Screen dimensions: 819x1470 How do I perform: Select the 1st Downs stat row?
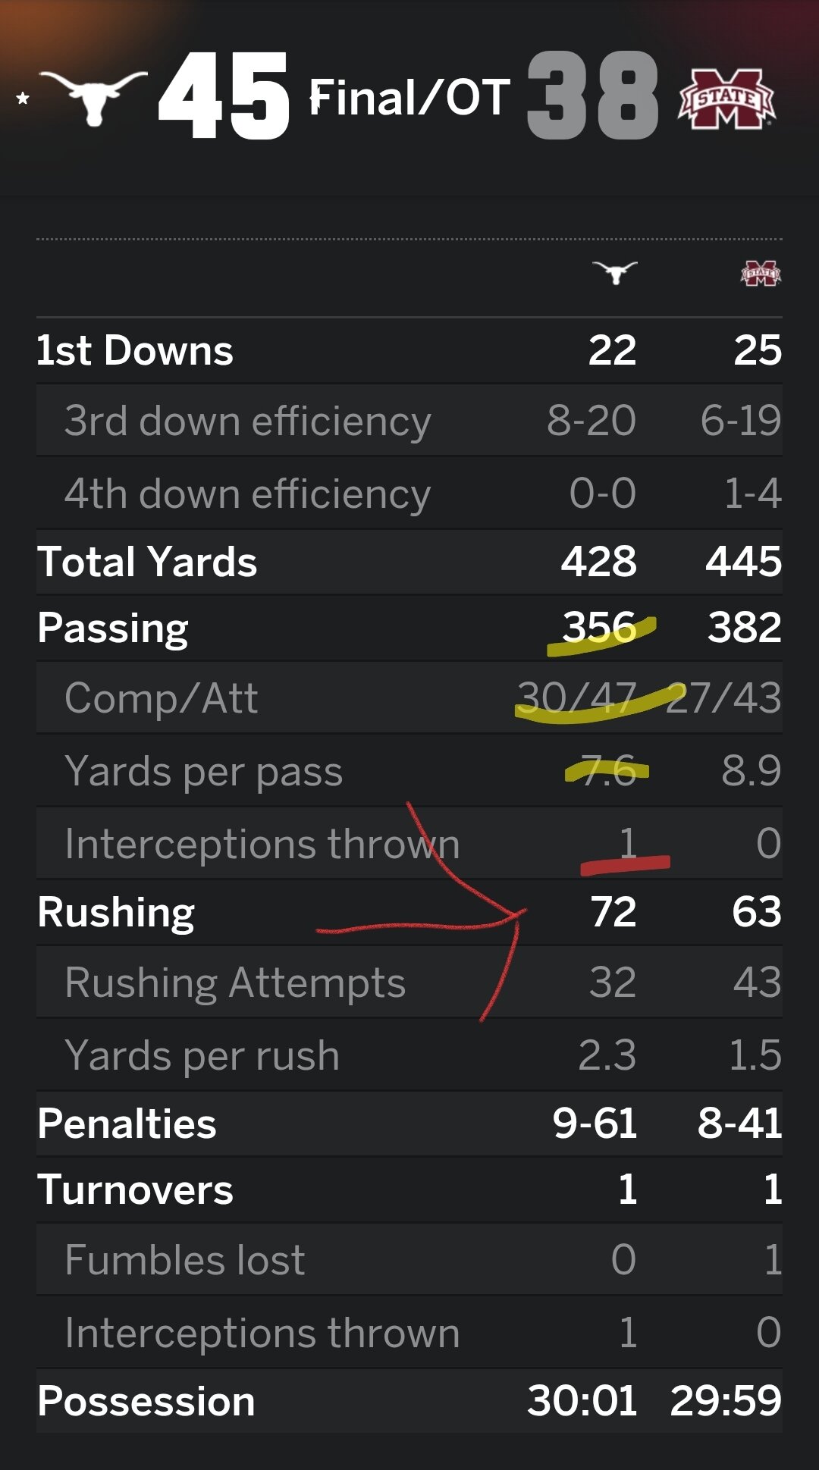(x=409, y=350)
